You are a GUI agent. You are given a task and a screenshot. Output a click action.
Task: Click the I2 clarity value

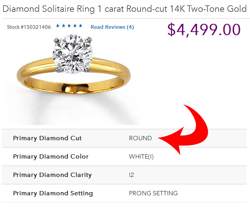(132, 175)
